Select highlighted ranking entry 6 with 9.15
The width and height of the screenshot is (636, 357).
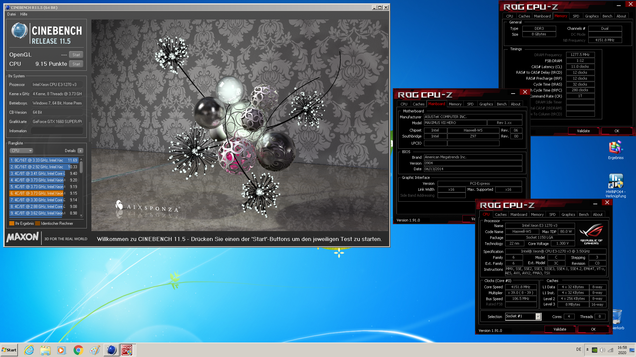click(x=44, y=193)
